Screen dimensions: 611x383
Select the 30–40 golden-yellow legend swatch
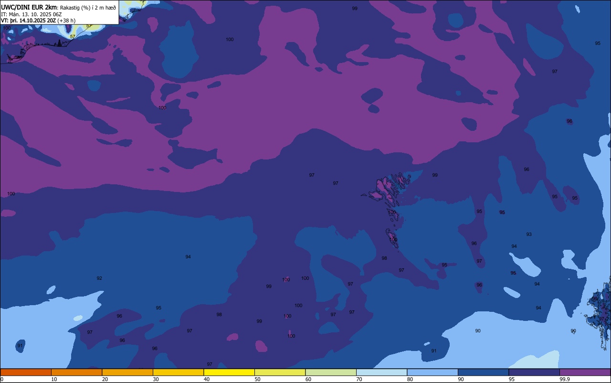click(x=178, y=372)
